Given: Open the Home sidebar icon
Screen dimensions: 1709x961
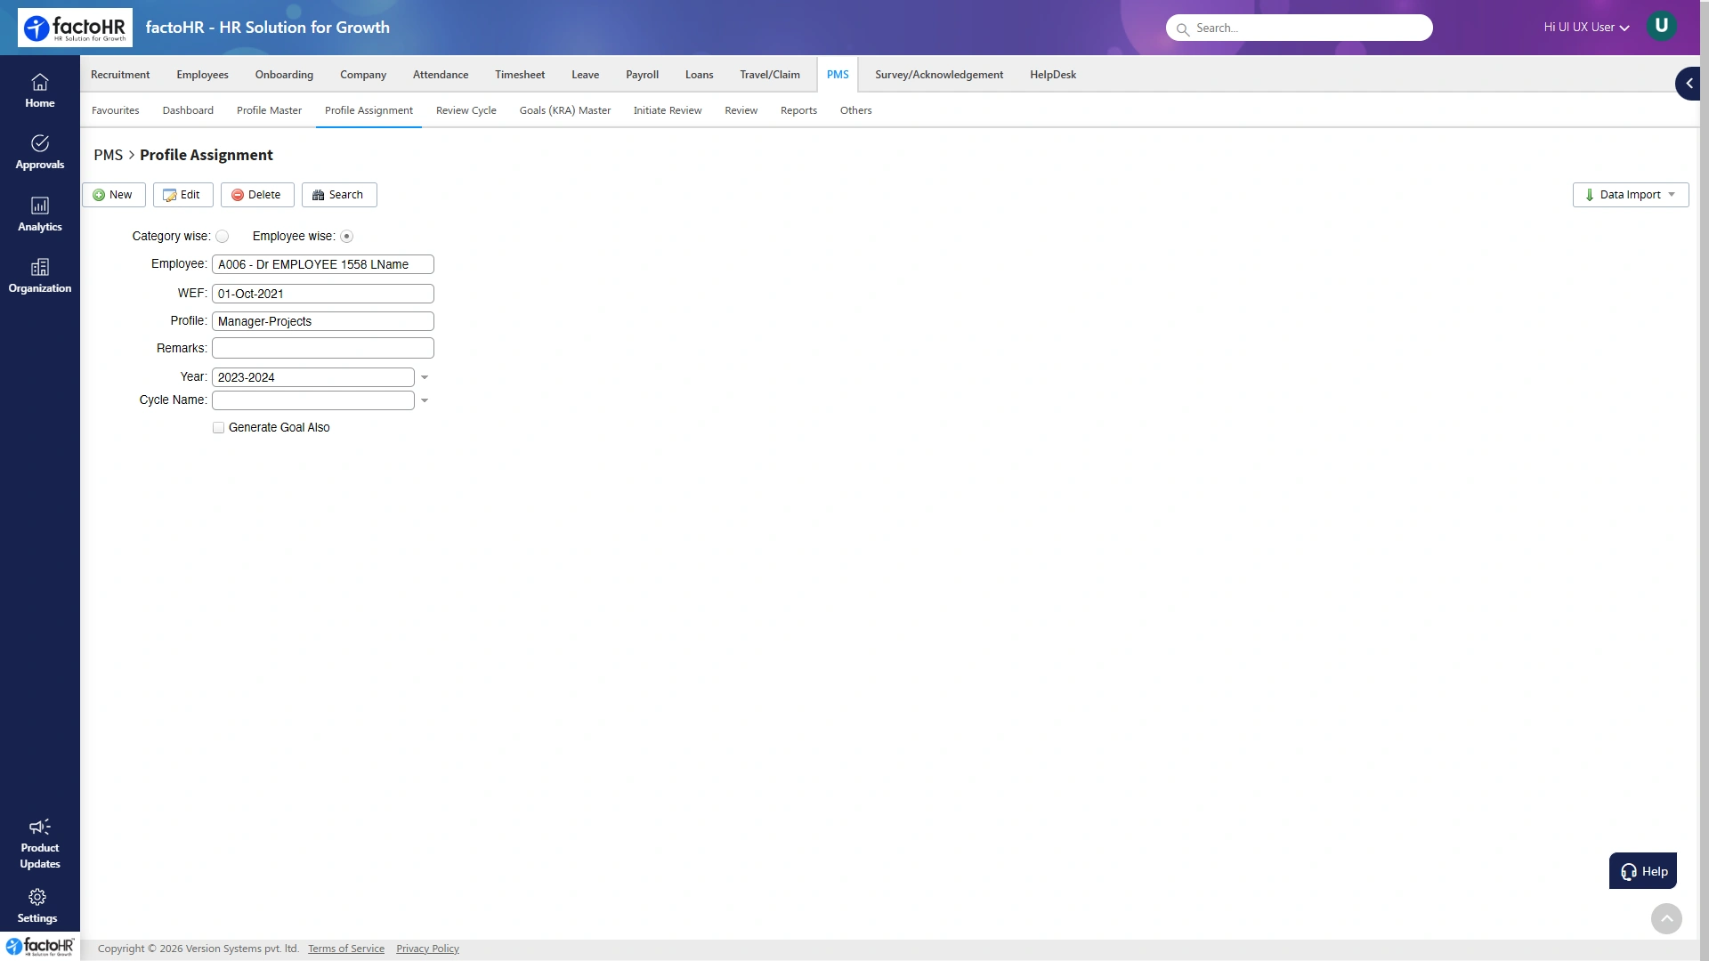Looking at the screenshot, I should coord(39,91).
